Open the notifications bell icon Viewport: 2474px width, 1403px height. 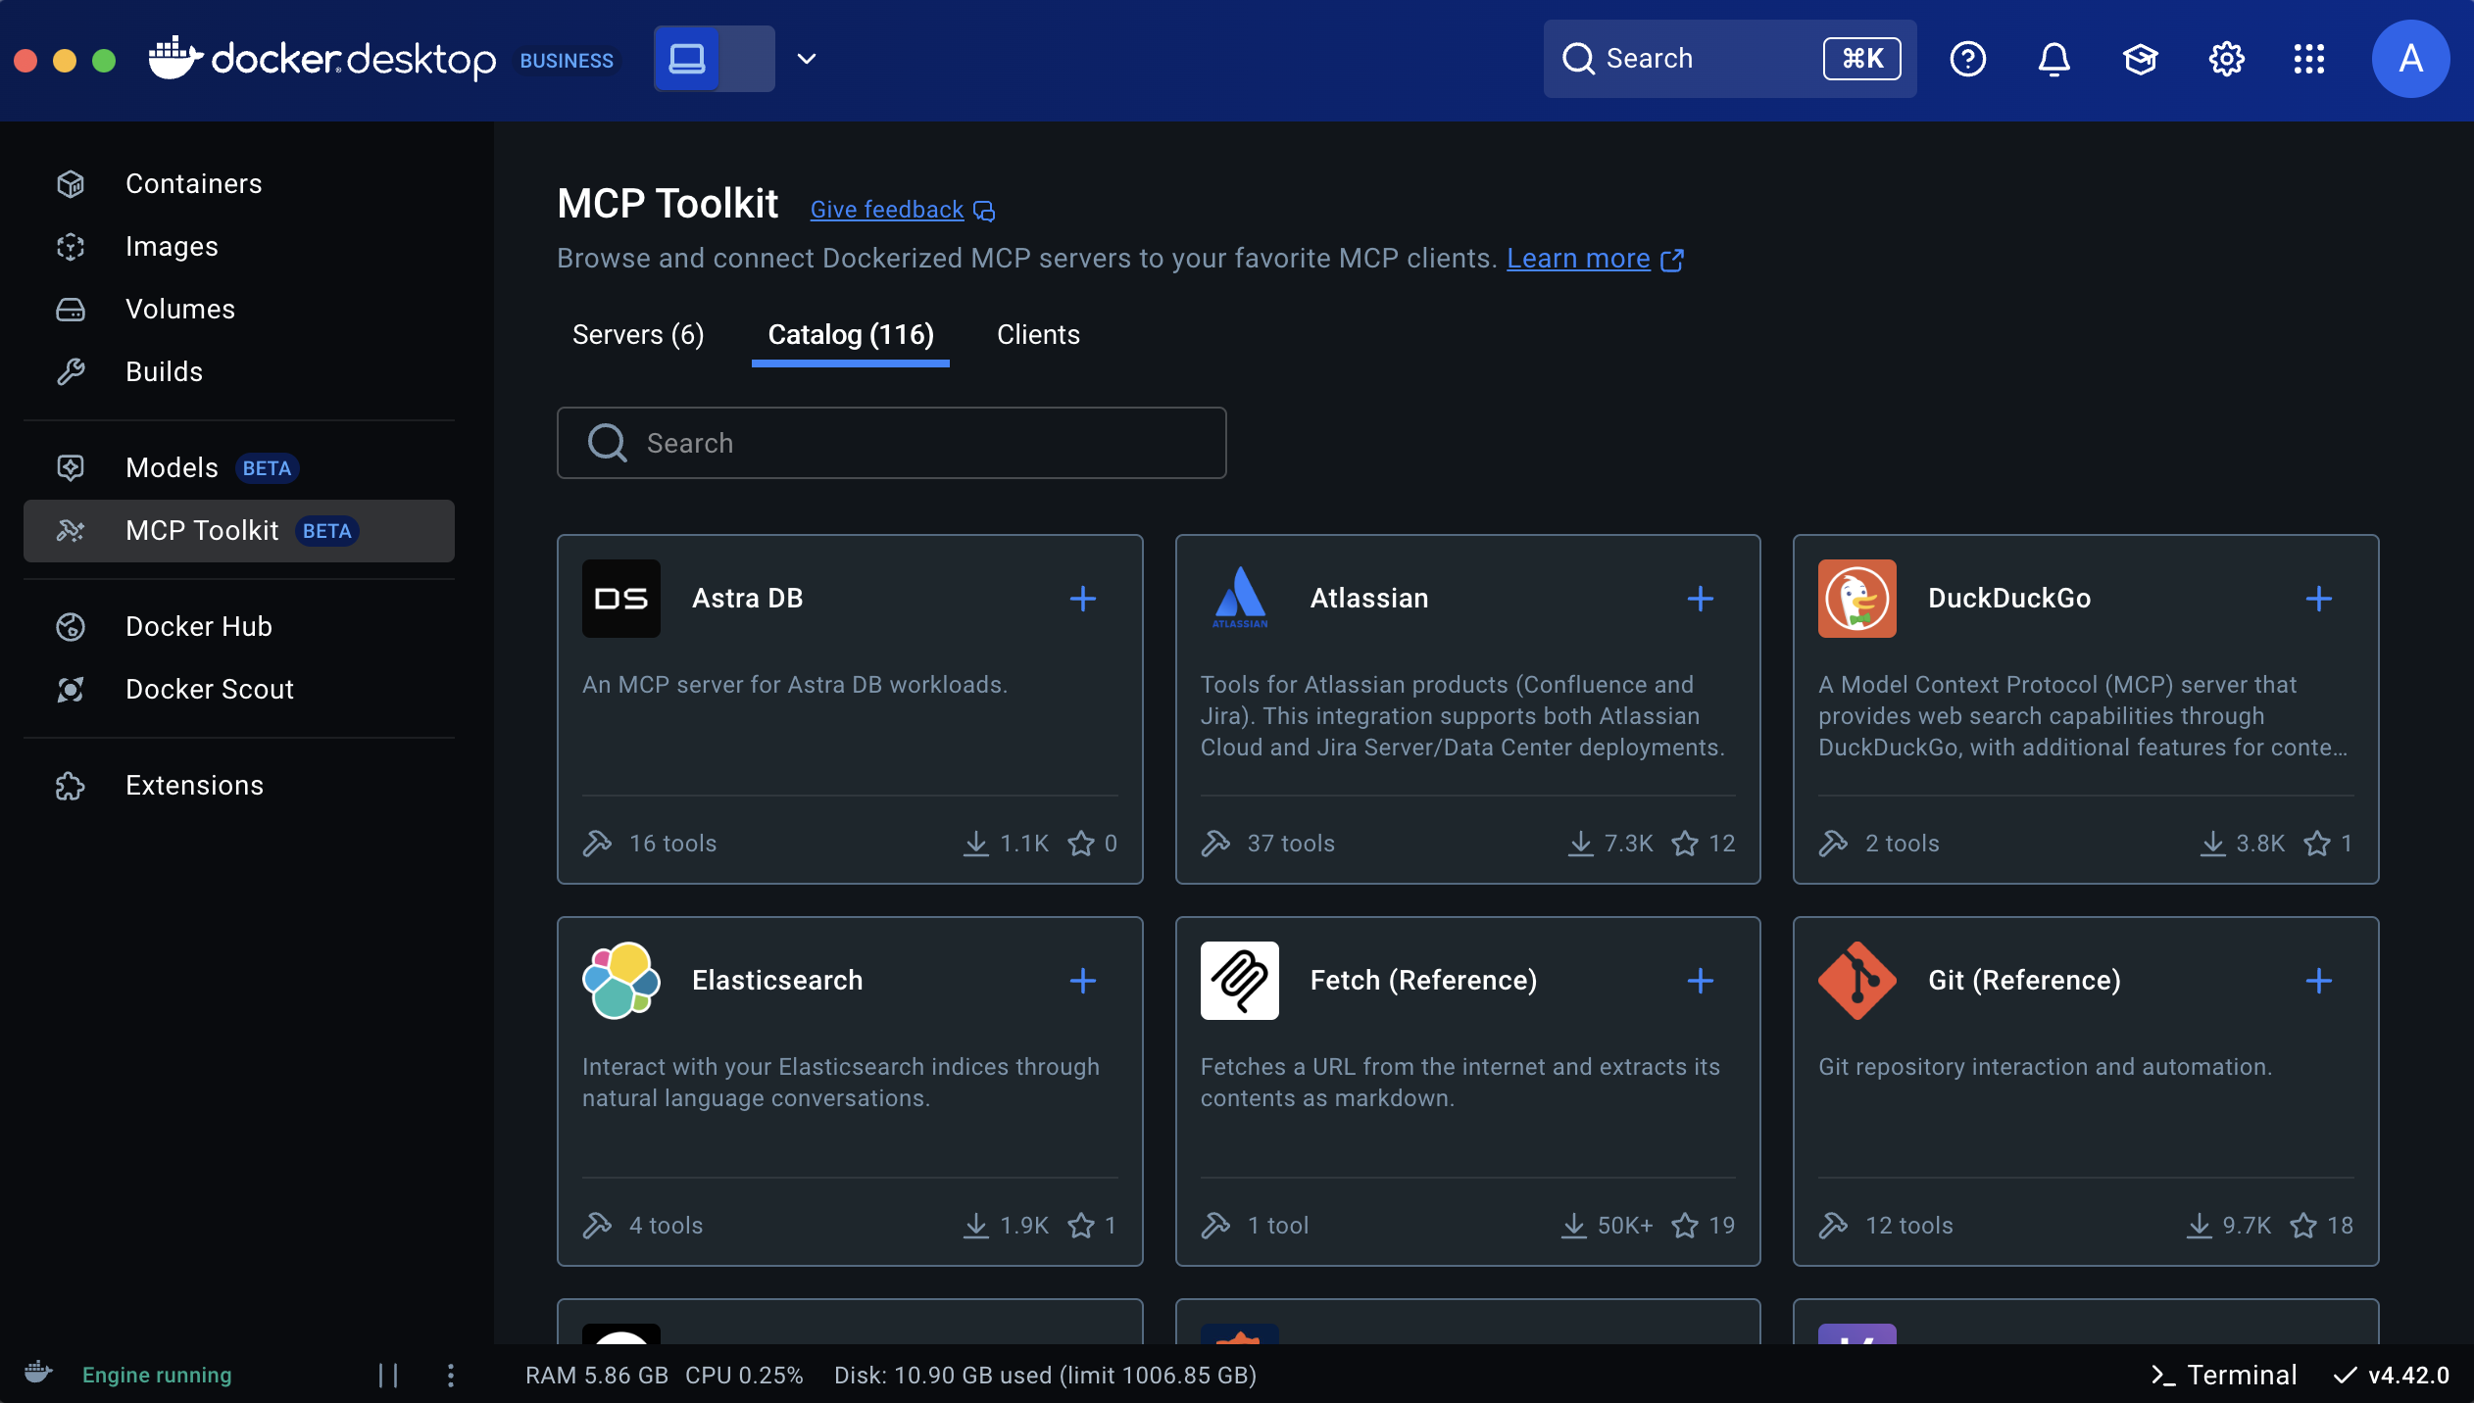pos(2053,59)
